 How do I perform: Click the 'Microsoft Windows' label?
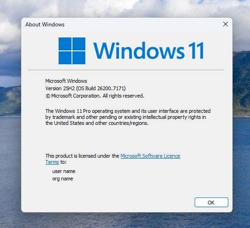(x=66, y=81)
